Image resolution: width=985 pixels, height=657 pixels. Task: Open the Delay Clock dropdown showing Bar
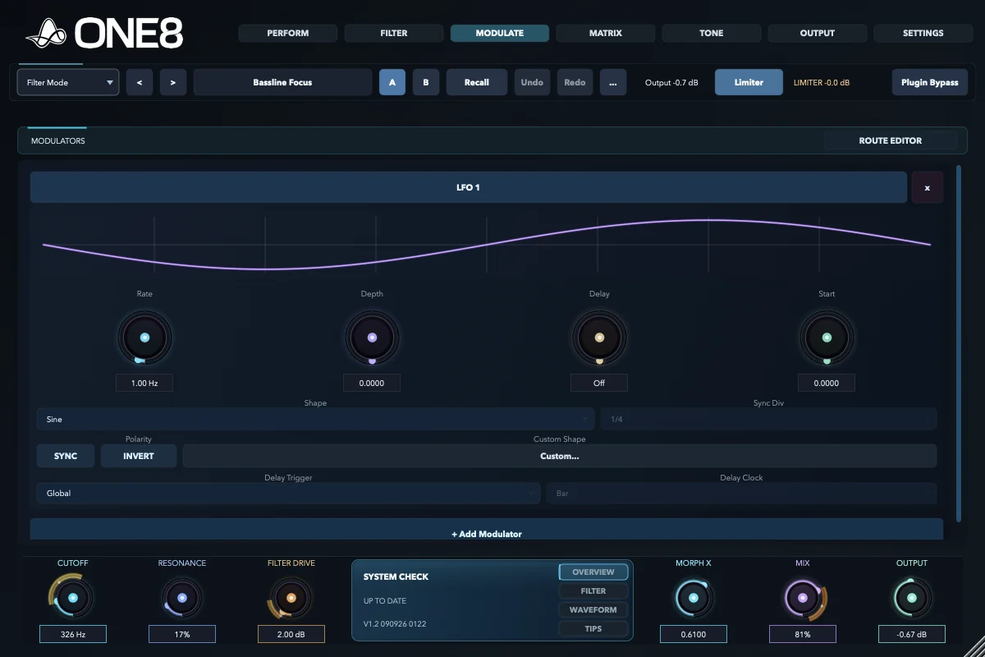pos(741,493)
